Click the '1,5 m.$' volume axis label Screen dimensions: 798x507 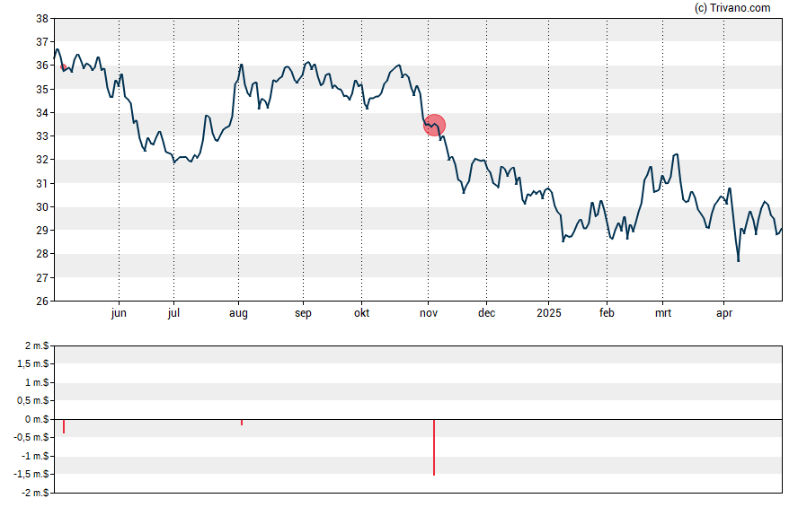tap(33, 363)
